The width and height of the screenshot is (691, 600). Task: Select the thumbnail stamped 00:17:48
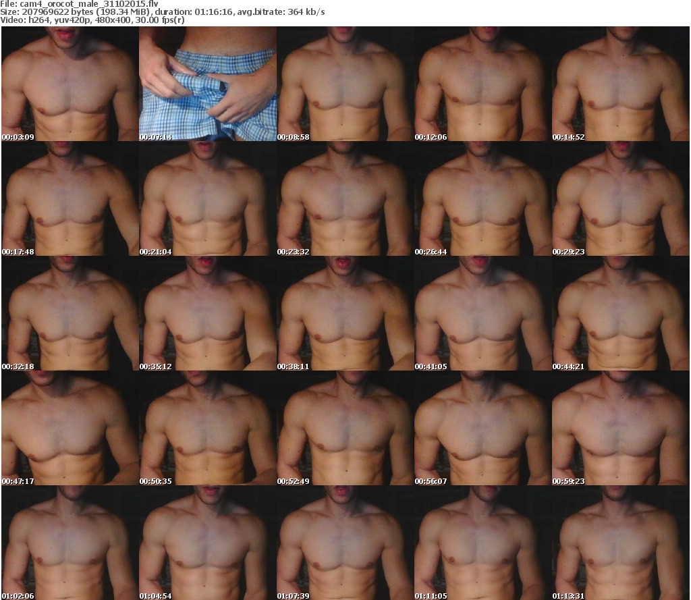point(70,198)
